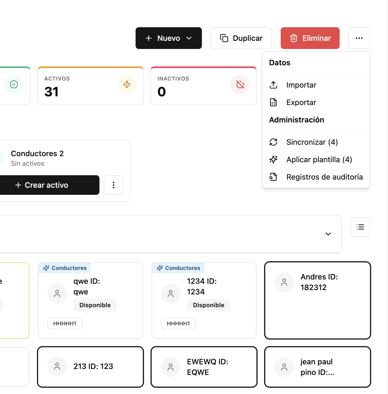This screenshot has width=388, height=394.
Task: Open the vertical dots menu next to Crear activo
Action: (114, 185)
